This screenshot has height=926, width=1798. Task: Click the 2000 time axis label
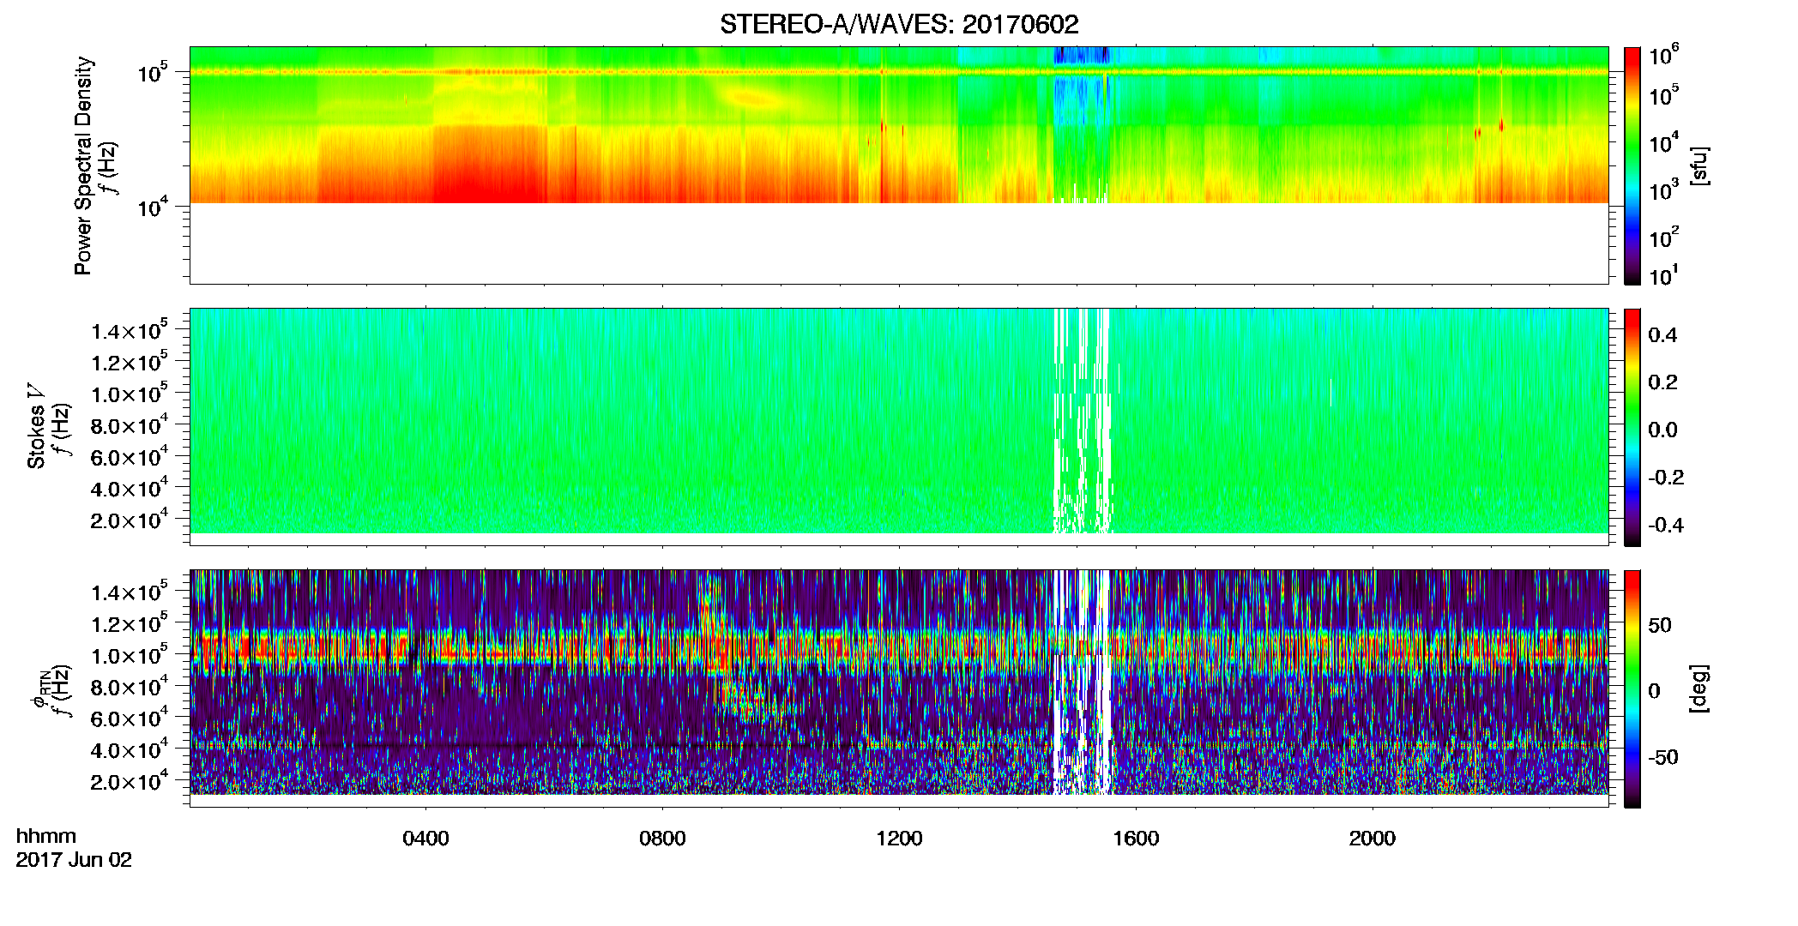click(x=1373, y=839)
